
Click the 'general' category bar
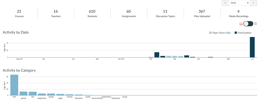[23, 93]
